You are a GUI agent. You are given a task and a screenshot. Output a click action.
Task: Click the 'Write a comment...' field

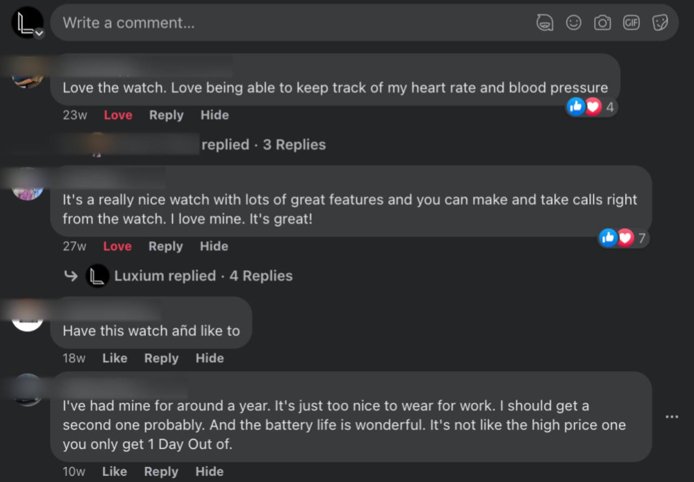271,23
